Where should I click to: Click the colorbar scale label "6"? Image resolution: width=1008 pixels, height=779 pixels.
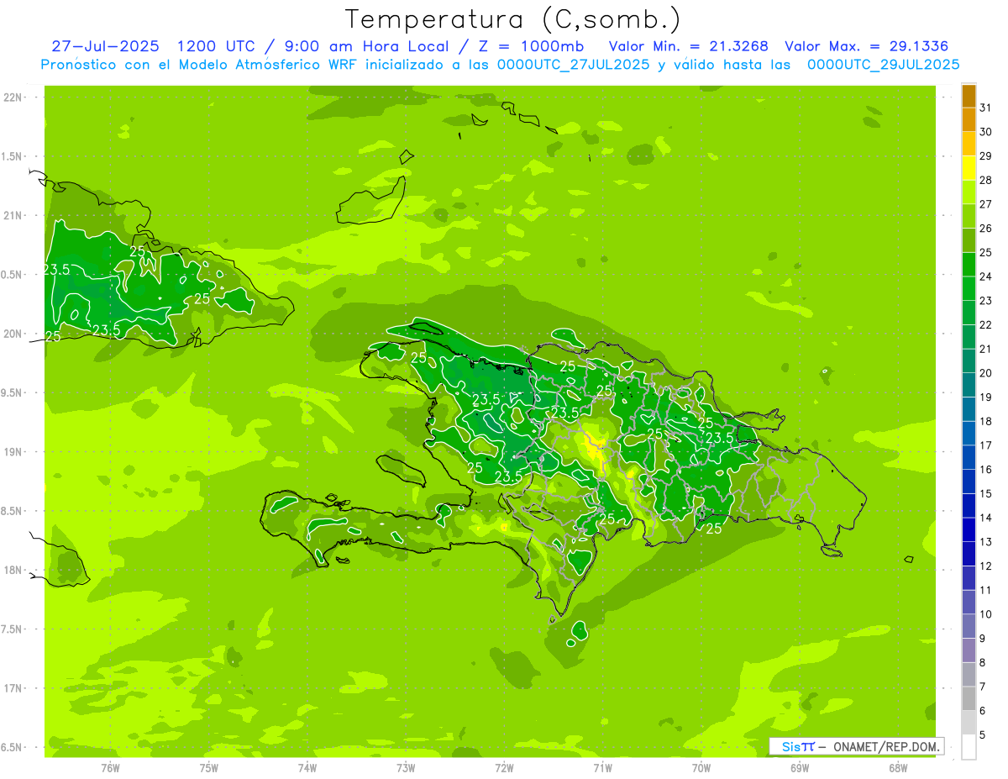pyautogui.click(x=983, y=711)
